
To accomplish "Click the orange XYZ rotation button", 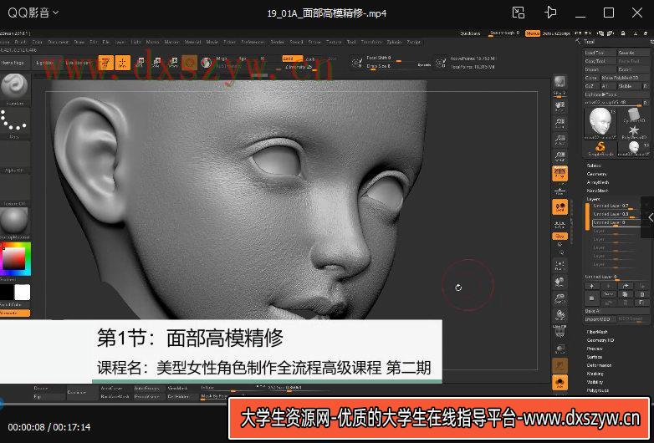I will pyautogui.click(x=559, y=237).
